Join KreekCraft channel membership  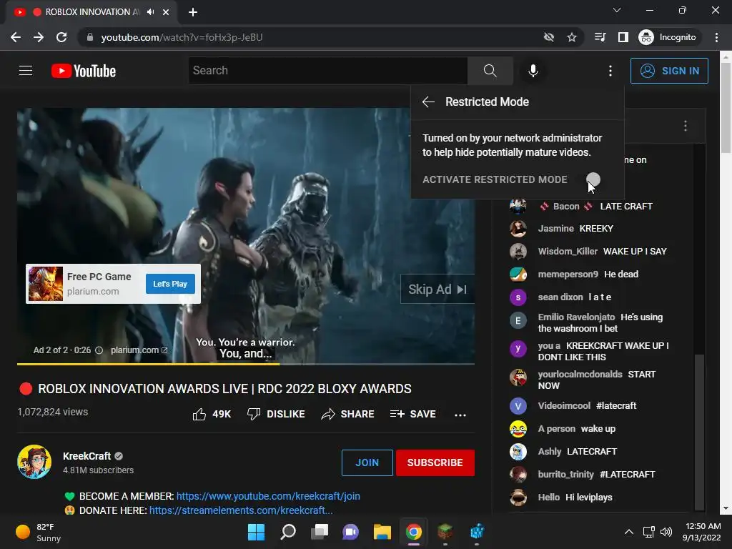[367, 463]
